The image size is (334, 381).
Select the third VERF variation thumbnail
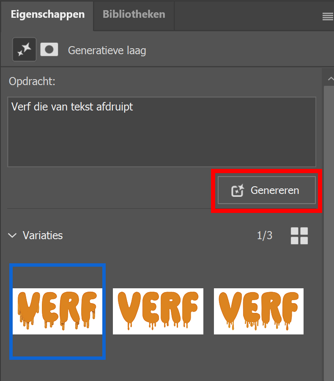pos(258,311)
